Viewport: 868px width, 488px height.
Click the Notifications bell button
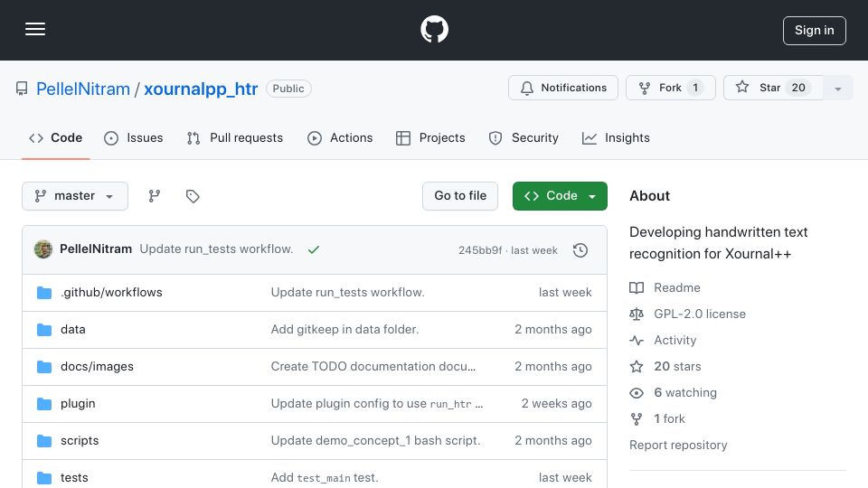click(563, 88)
